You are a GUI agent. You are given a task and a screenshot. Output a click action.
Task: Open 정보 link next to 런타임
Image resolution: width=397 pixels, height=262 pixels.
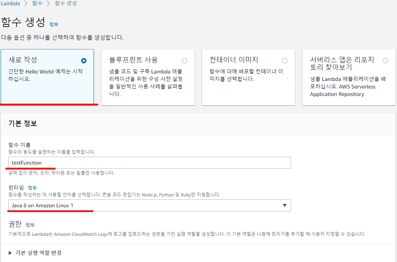coord(32,188)
